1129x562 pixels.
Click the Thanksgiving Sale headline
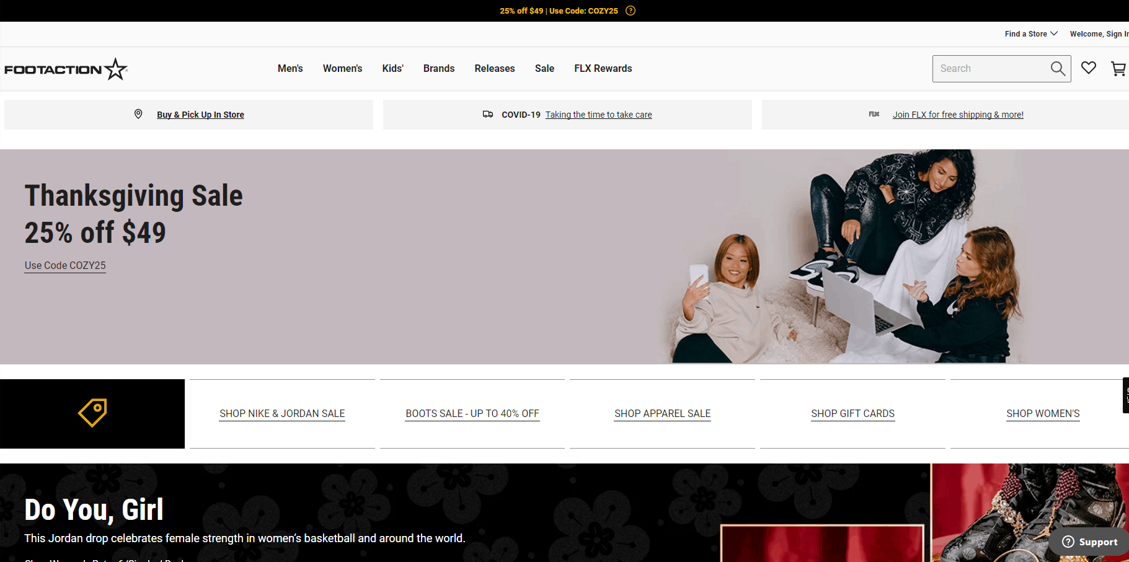point(133,196)
